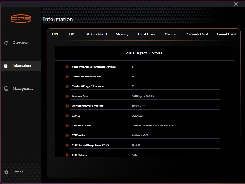
Task: Open the Management section label
Action: (22, 89)
